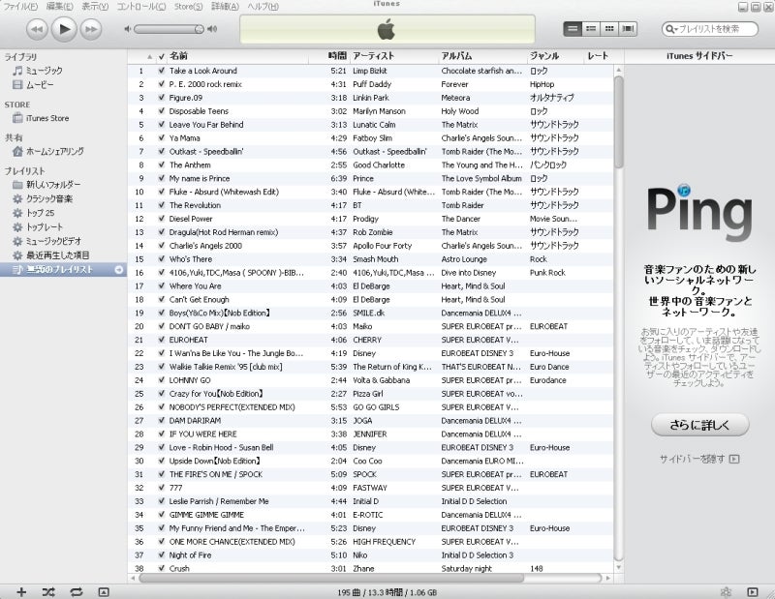Uncheck Ya Mama track checkbox

(x=161, y=137)
